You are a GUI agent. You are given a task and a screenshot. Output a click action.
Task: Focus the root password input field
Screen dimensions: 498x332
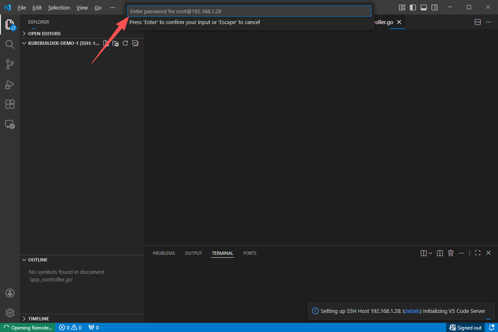pos(249,11)
